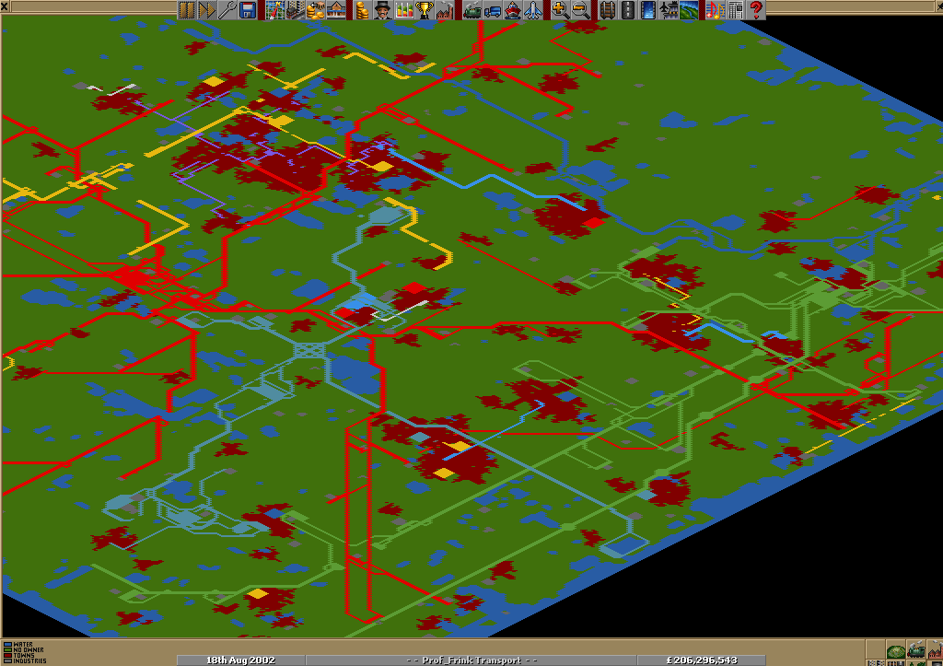The height and width of the screenshot is (666, 943).
Task: Click the No Owner green legend swatch
Action: pos(7,649)
